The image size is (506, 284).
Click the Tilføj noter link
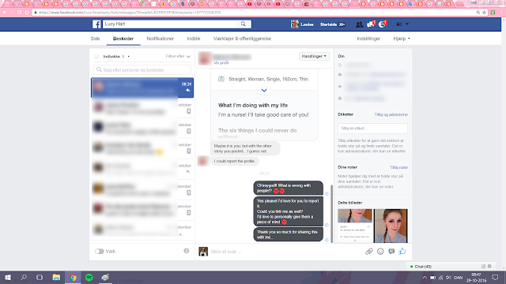[x=398, y=167]
